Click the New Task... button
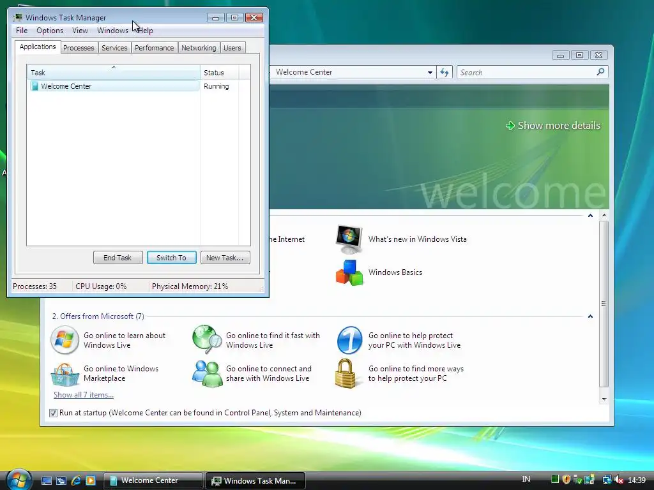The width and height of the screenshot is (654, 490). (225, 258)
